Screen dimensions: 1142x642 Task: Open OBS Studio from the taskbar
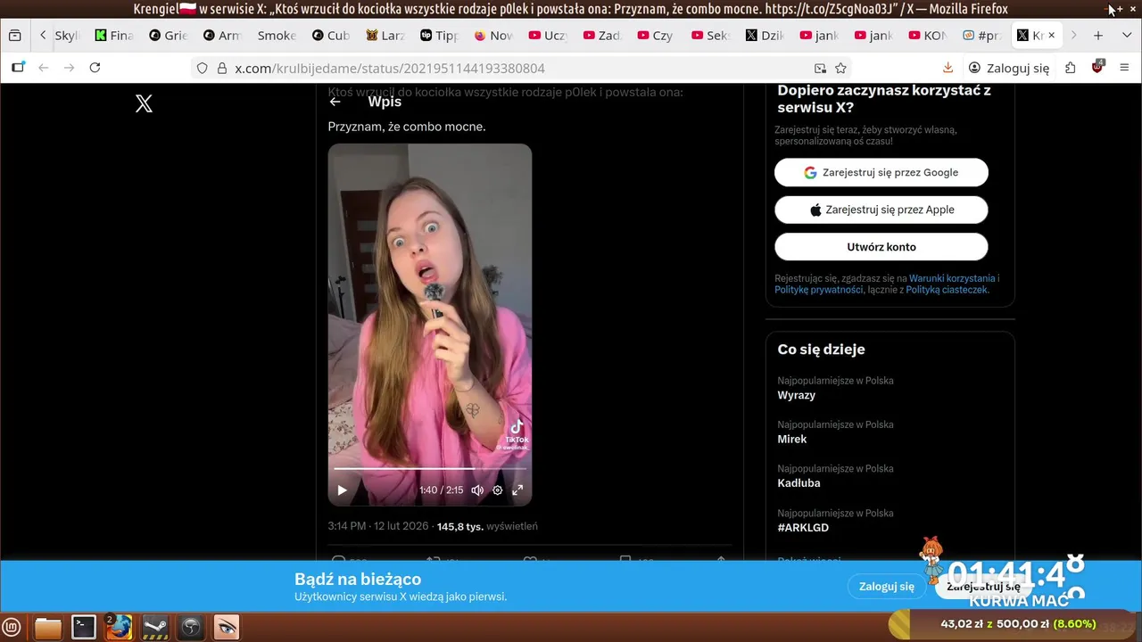pos(191,627)
